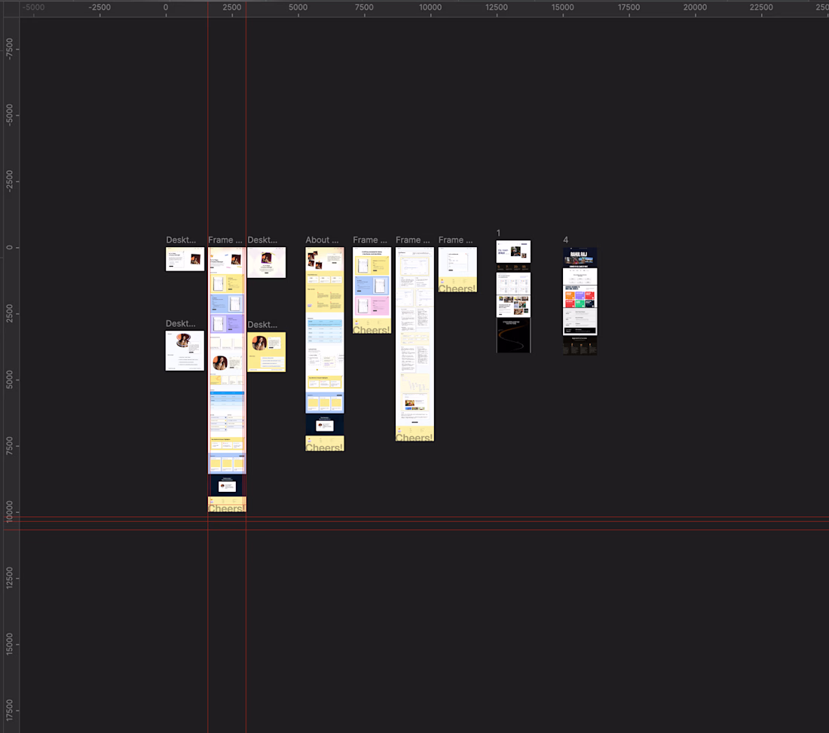Click the "Cheers!" footer of the About frame
Viewport: 829px width, 733px height.
pos(325,444)
